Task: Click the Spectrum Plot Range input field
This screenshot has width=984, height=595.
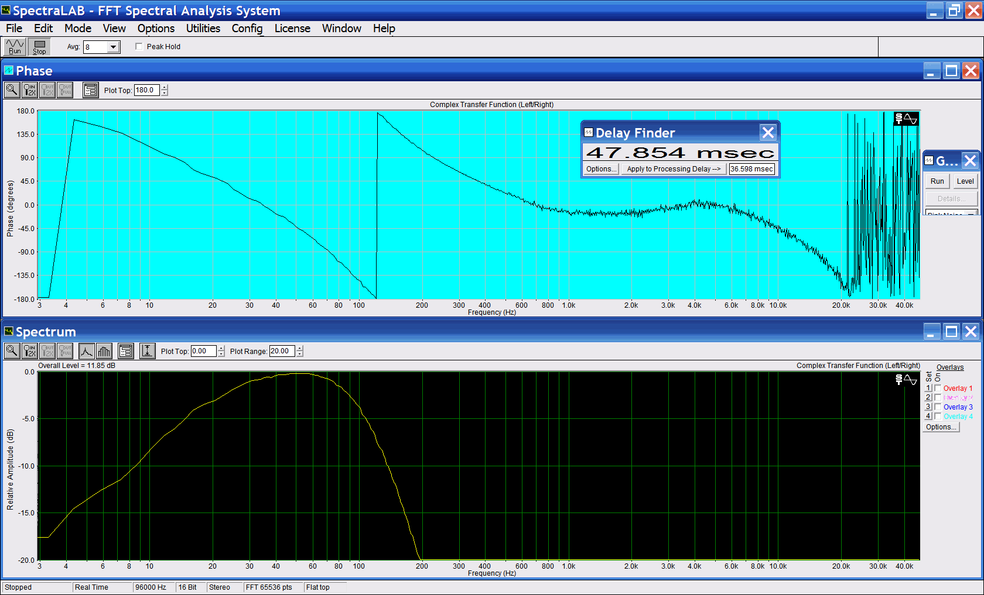Action: [x=282, y=351]
